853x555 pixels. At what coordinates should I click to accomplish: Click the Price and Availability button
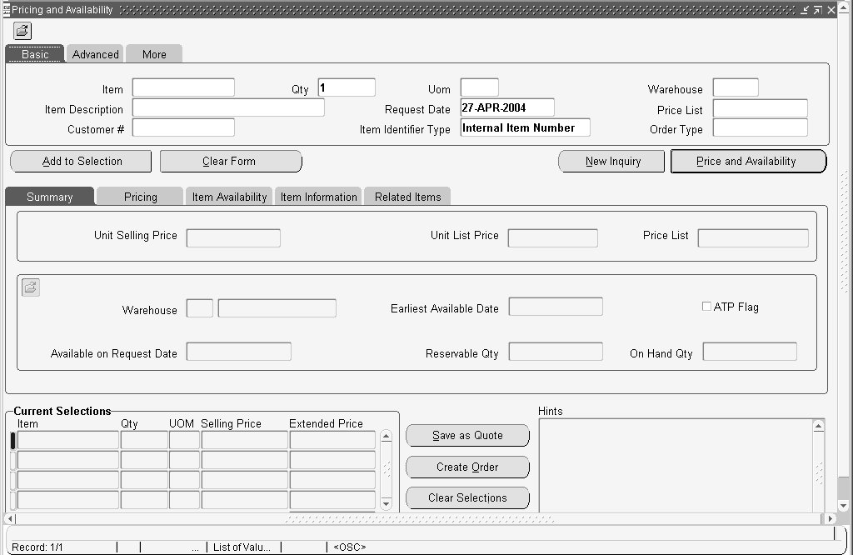(x=749, y=161)
